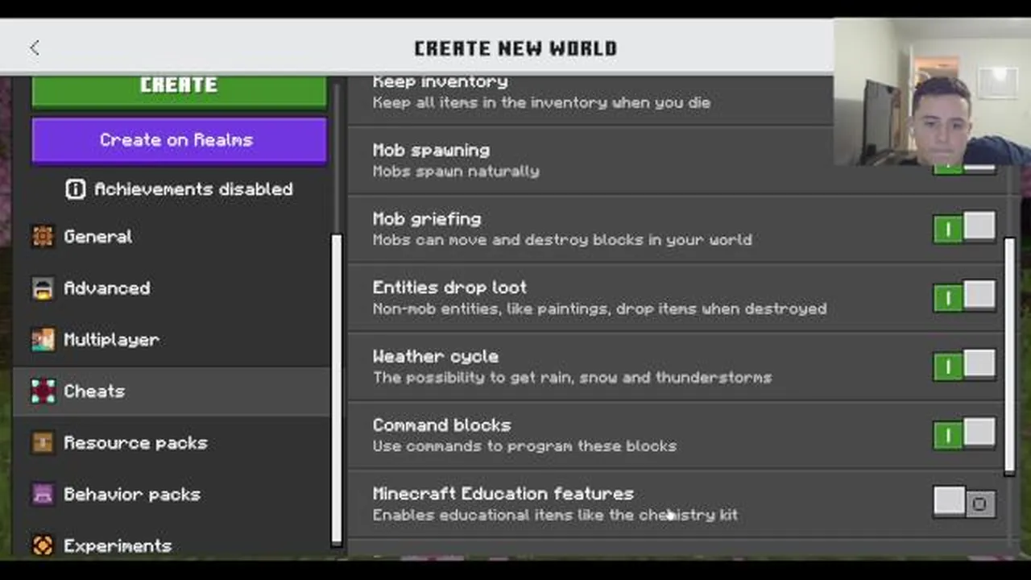Enable Minecraft Education features switch

(x=964, y=503)
